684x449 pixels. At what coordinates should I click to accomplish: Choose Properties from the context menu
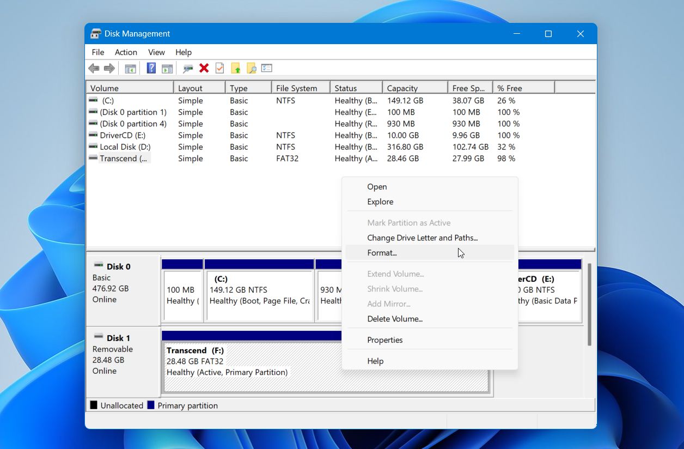(x=430, y=340)
